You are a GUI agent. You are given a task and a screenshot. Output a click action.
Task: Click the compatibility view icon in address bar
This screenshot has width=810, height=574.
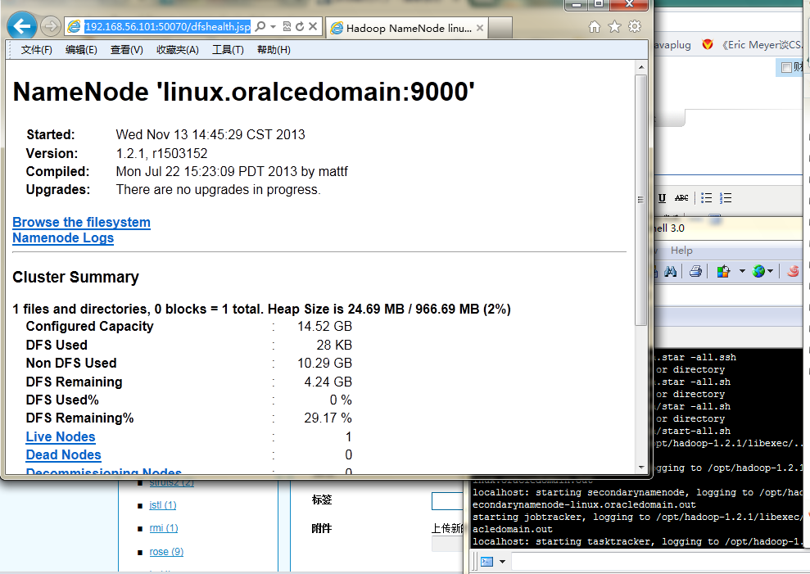click(287, 26)
